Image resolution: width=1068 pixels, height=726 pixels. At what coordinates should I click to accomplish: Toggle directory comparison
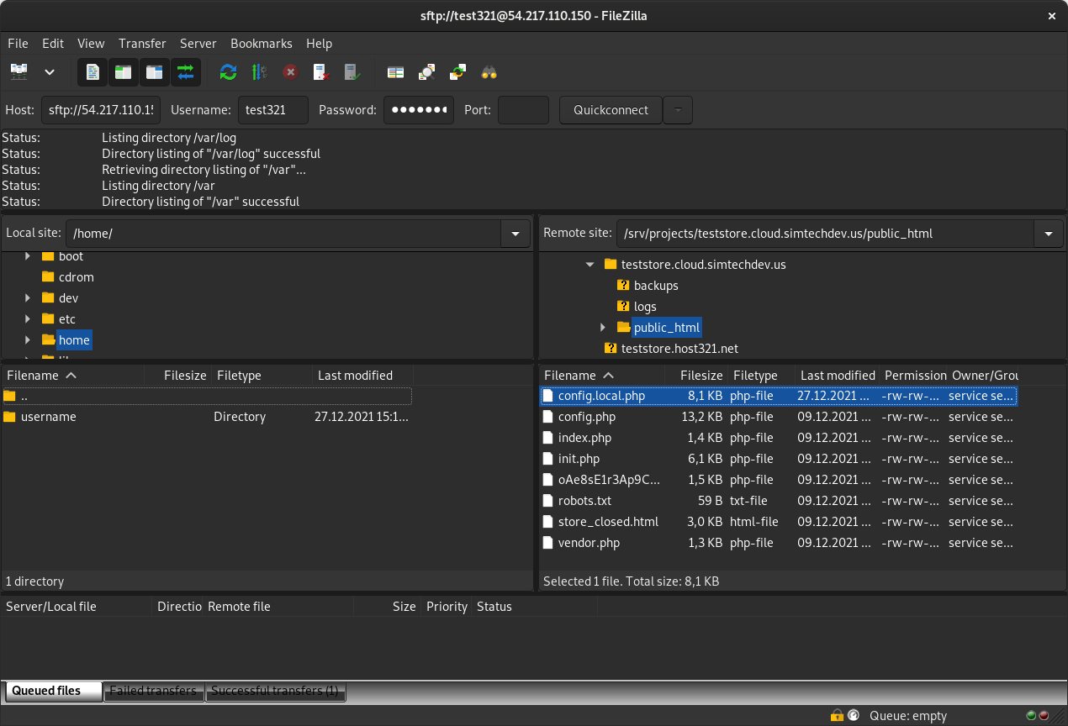point(426,72)
